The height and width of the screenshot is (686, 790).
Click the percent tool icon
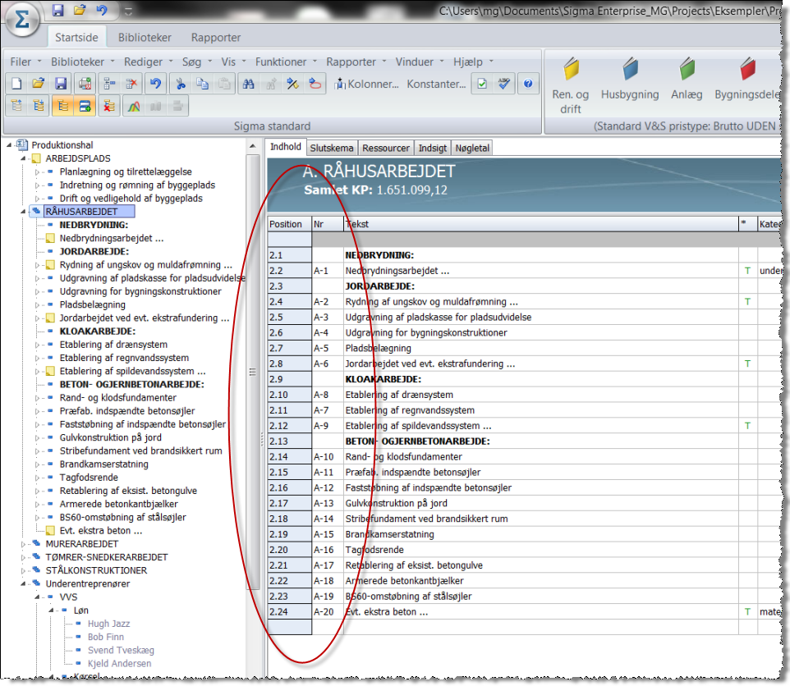[292, 84]
